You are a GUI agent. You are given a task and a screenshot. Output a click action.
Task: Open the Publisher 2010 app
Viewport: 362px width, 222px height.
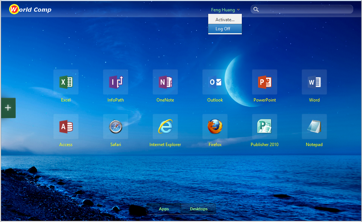click(x=264, y=127)
